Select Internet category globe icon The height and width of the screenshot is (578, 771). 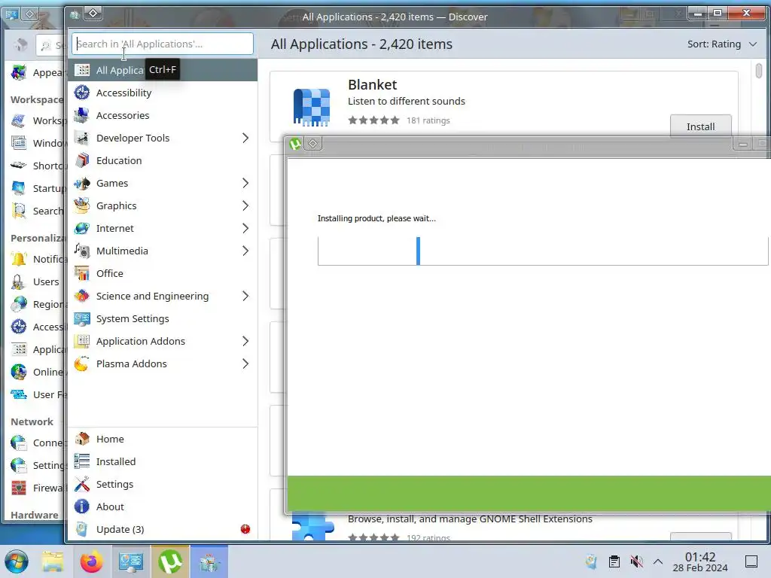[x=81, y=229]
